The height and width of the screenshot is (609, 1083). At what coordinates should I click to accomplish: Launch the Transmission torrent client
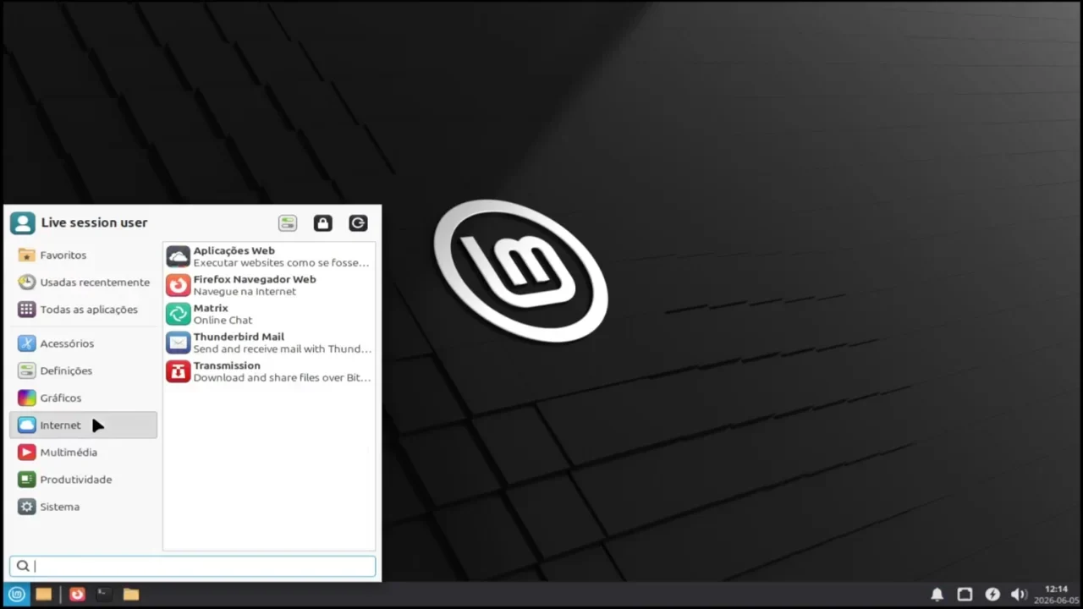269,371
